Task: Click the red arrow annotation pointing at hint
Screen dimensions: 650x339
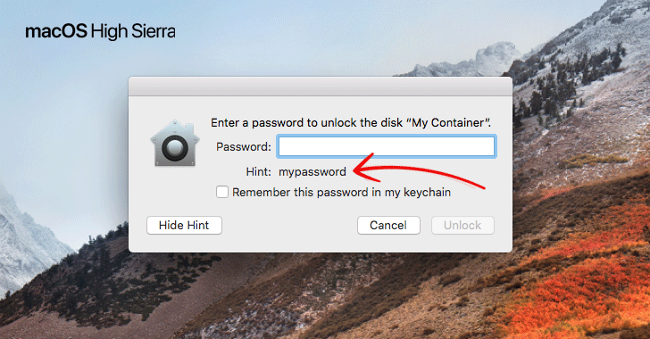Action: (x=419, y=169)
